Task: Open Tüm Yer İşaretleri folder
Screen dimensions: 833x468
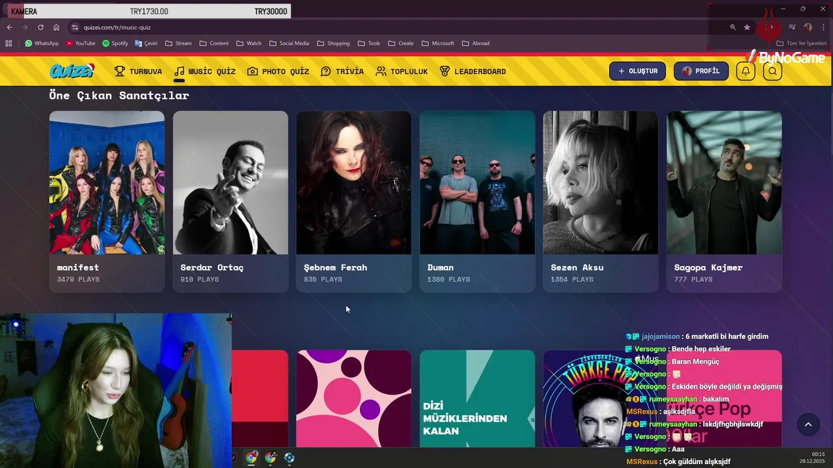Action: point(802,44)
